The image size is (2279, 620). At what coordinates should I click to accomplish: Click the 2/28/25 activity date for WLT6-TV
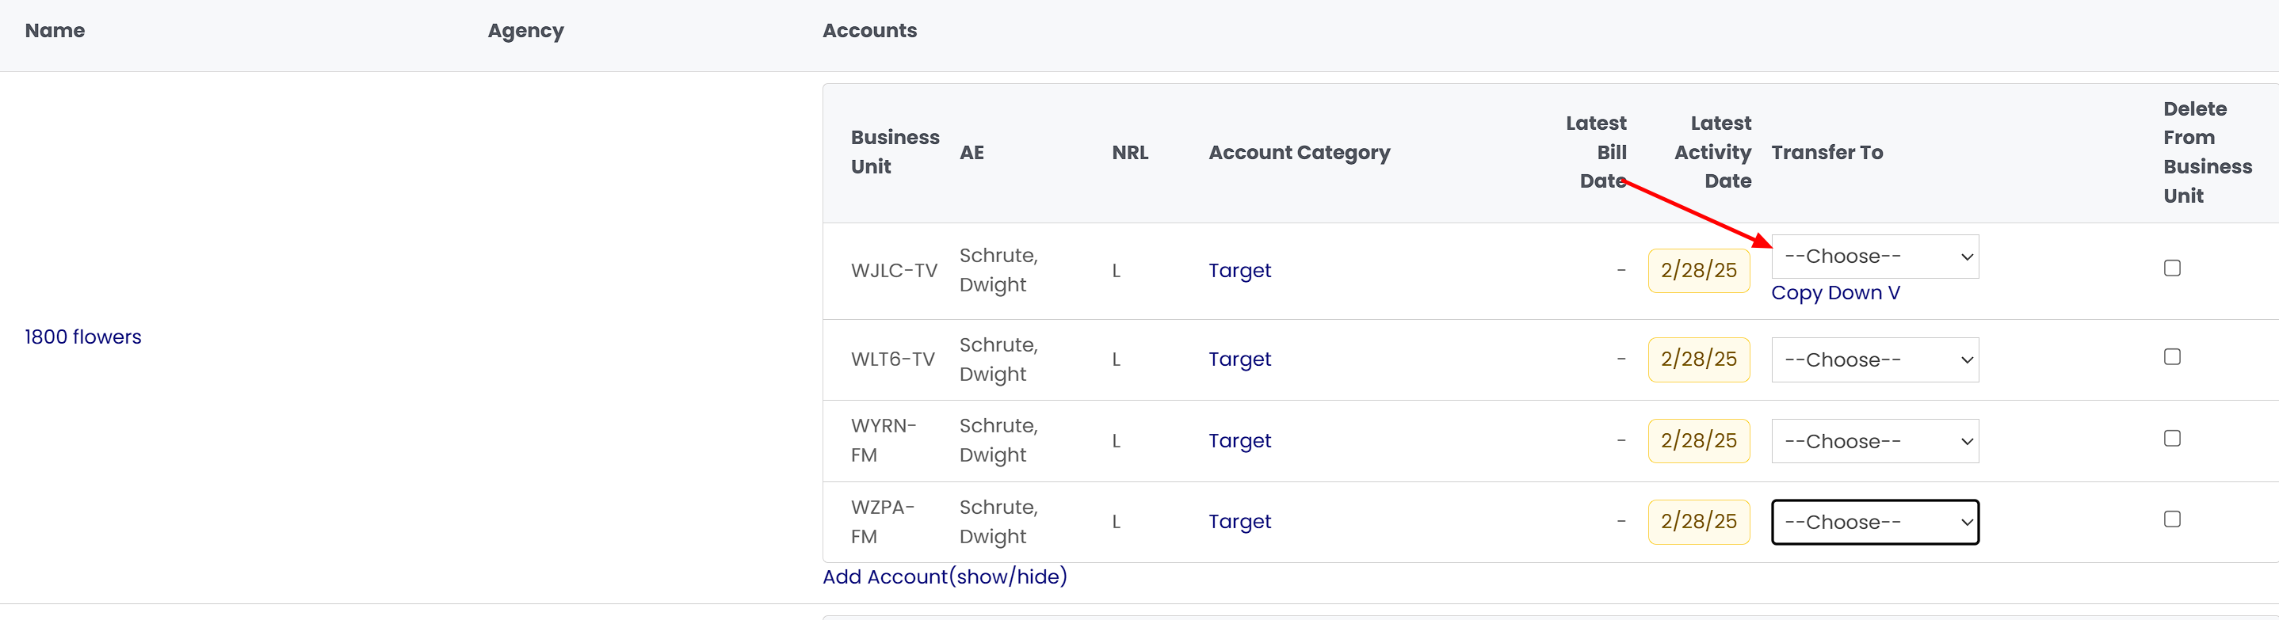pyautogui.click(x=1699, y=359)
